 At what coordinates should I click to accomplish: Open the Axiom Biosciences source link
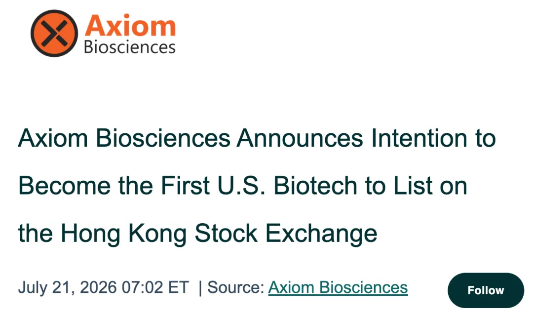coord(338,287)
